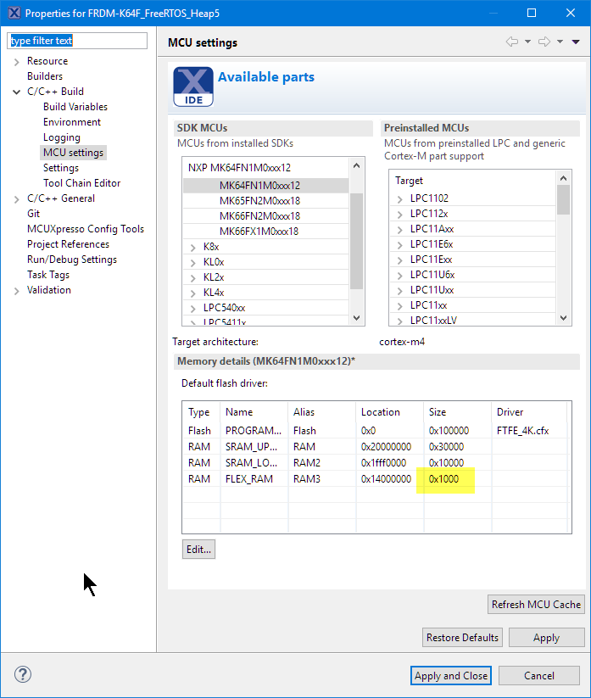Click the FTFE_4K.cfx driver cell

point(522,431)
